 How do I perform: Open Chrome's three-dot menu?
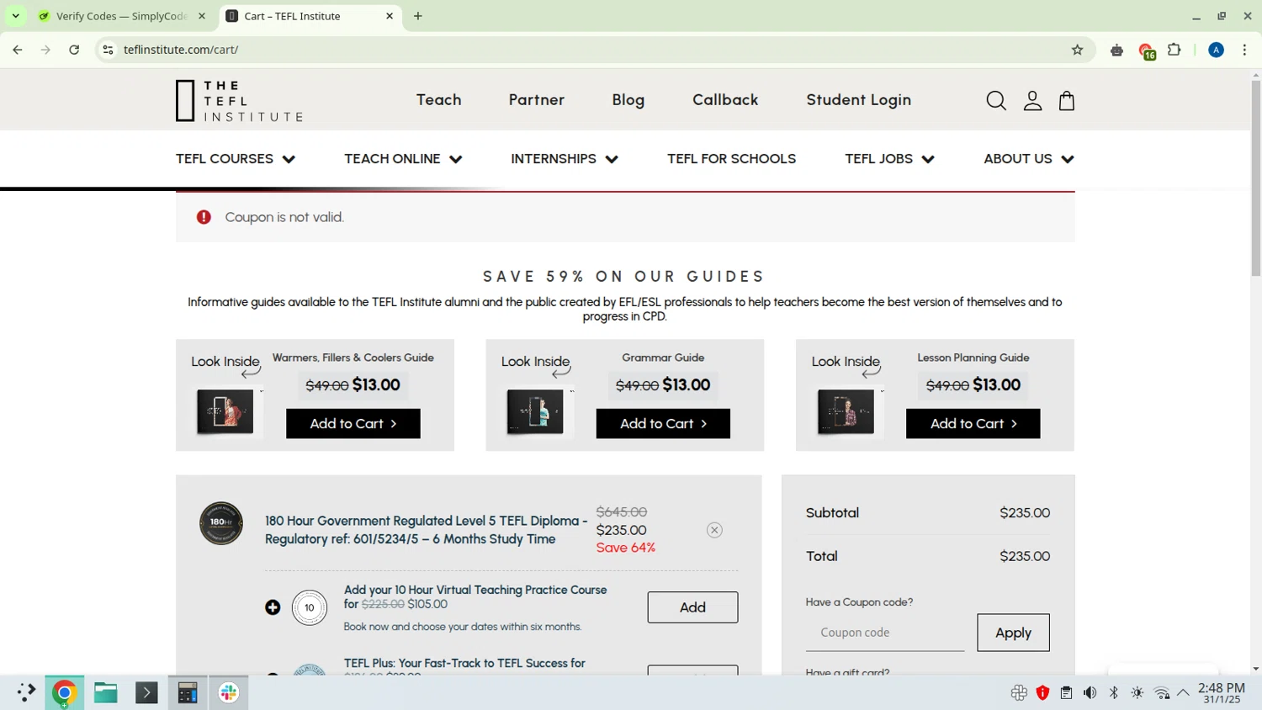[1244, 50]
